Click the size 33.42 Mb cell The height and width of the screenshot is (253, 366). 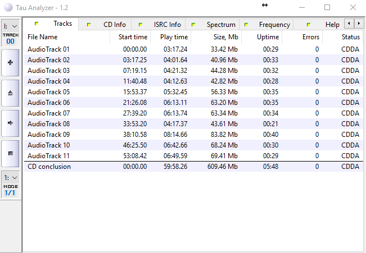[x=224, y=49]
